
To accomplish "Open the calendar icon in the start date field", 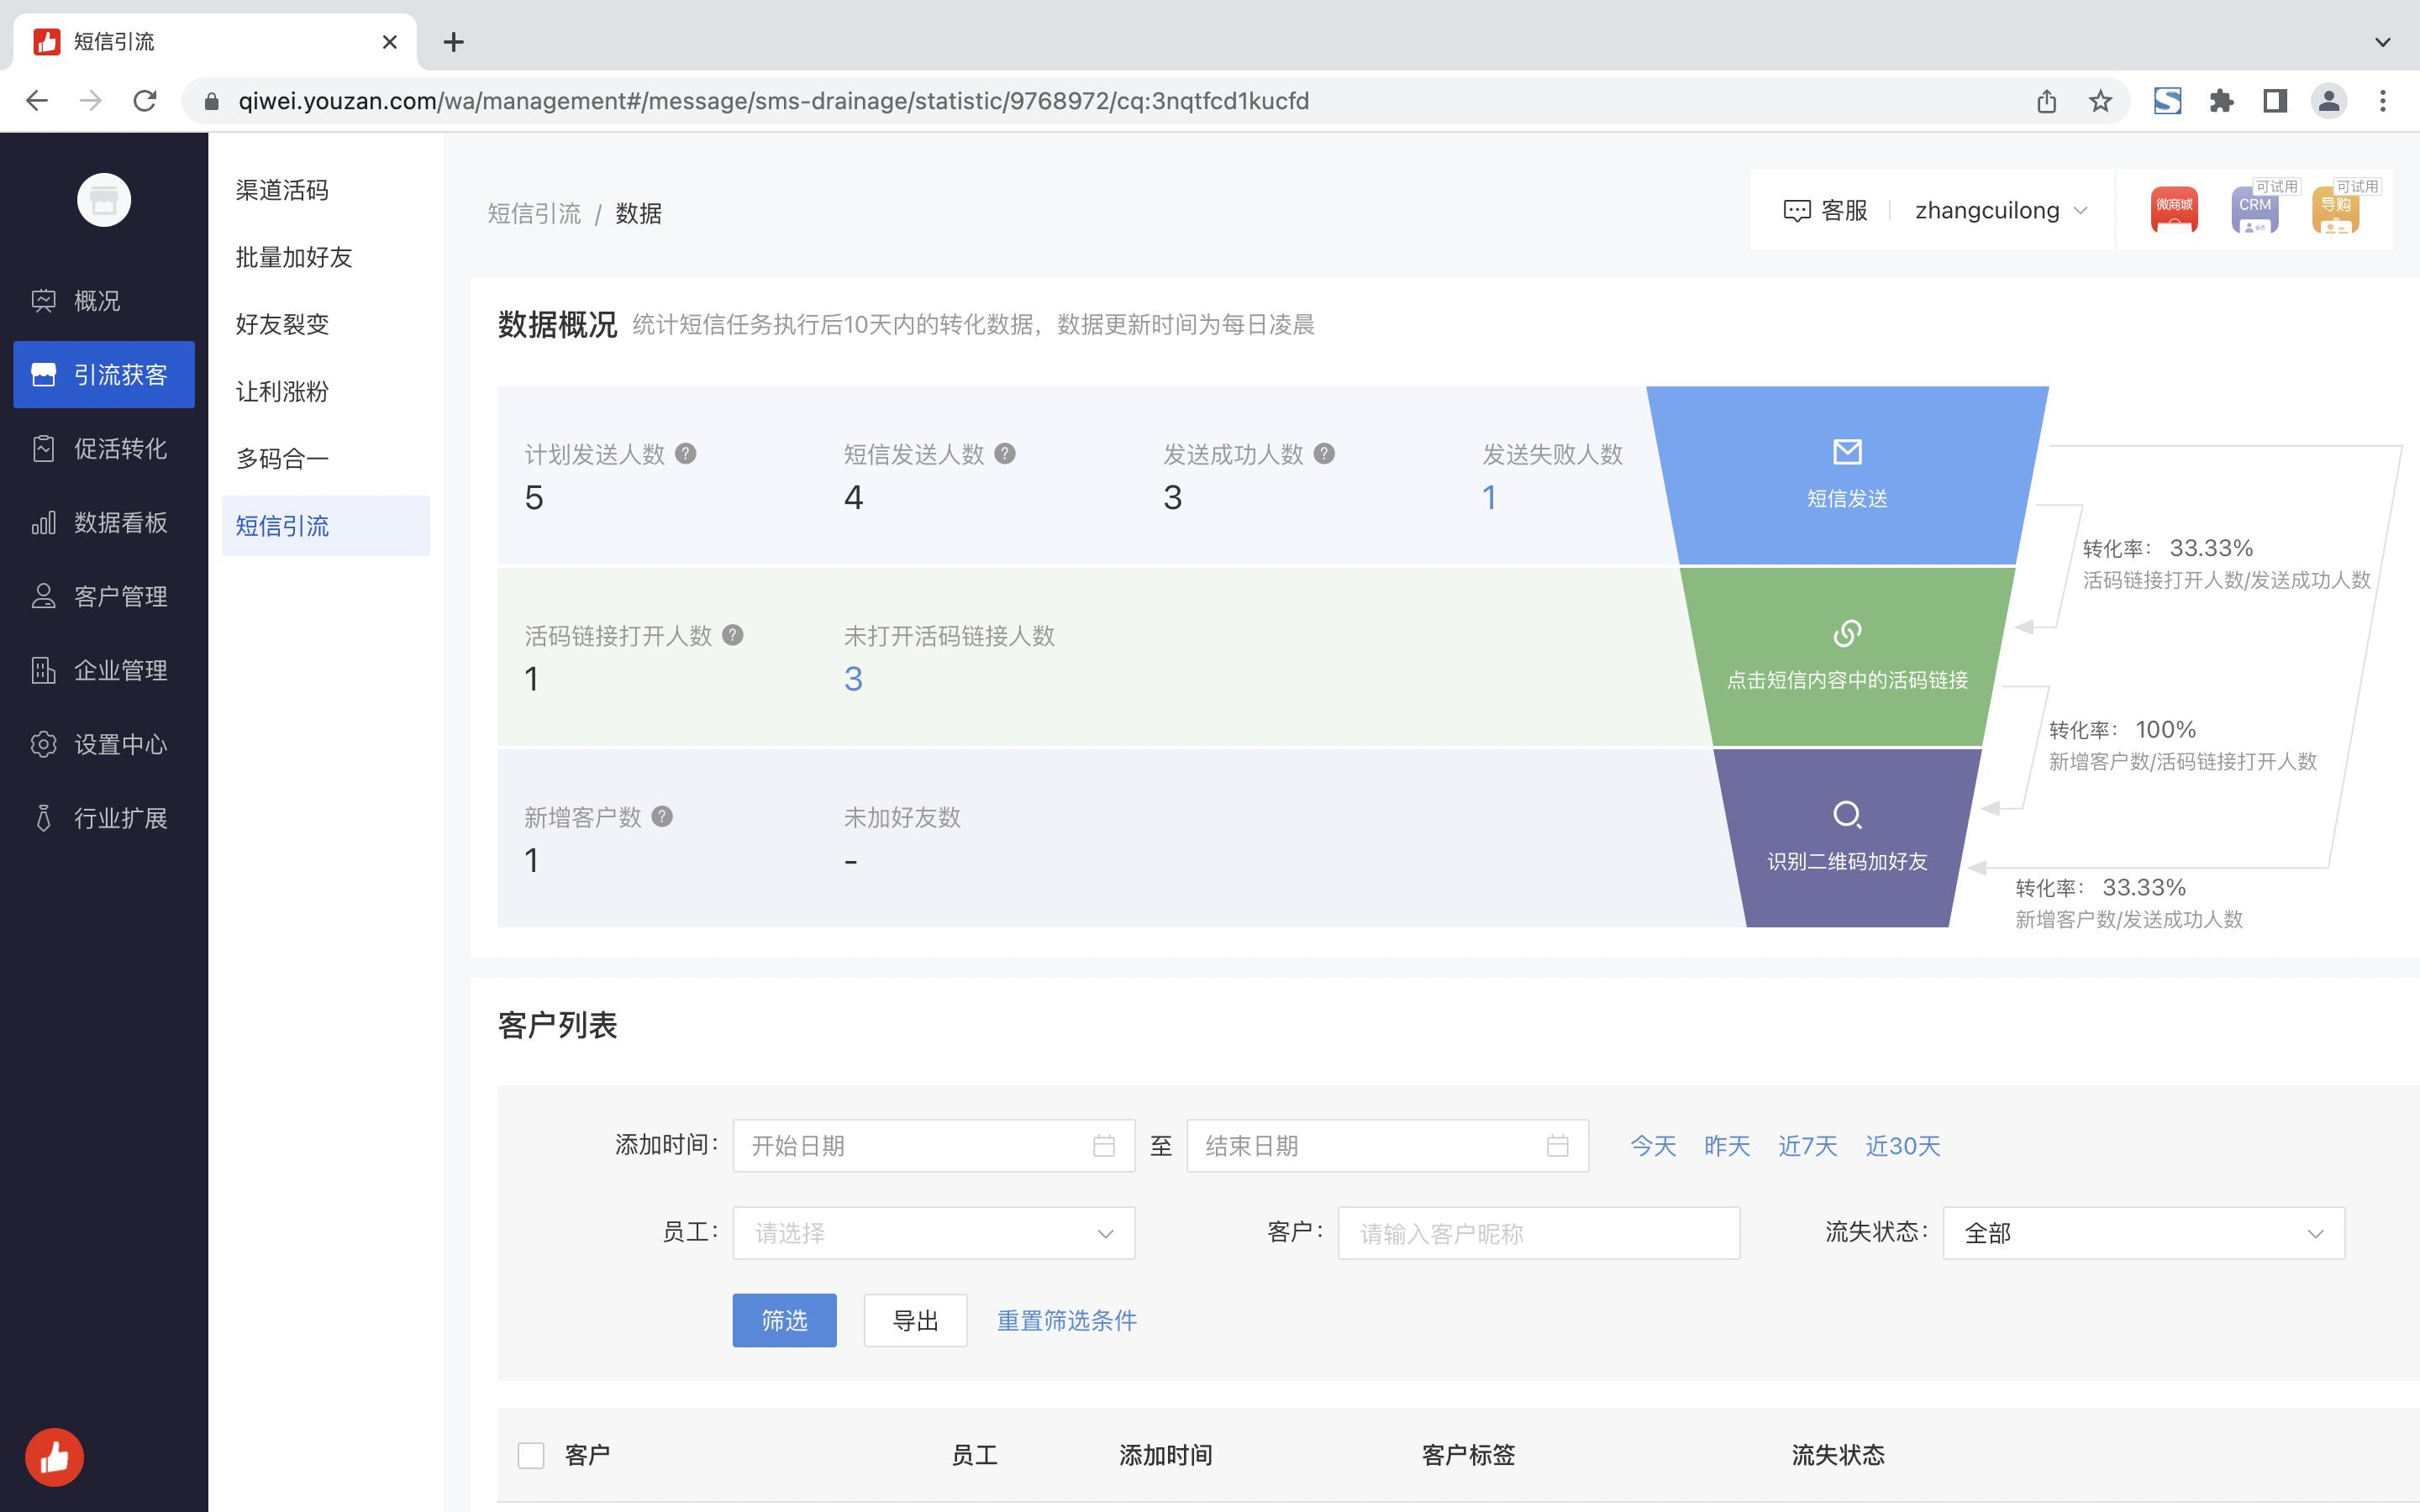I will pyautogui.click(x=1104, y=1145).
